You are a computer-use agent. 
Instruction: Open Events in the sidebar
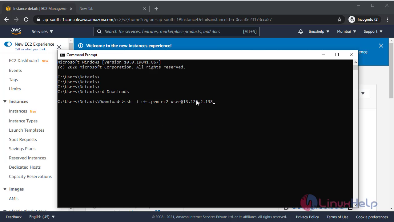click(x=15, y=70)
